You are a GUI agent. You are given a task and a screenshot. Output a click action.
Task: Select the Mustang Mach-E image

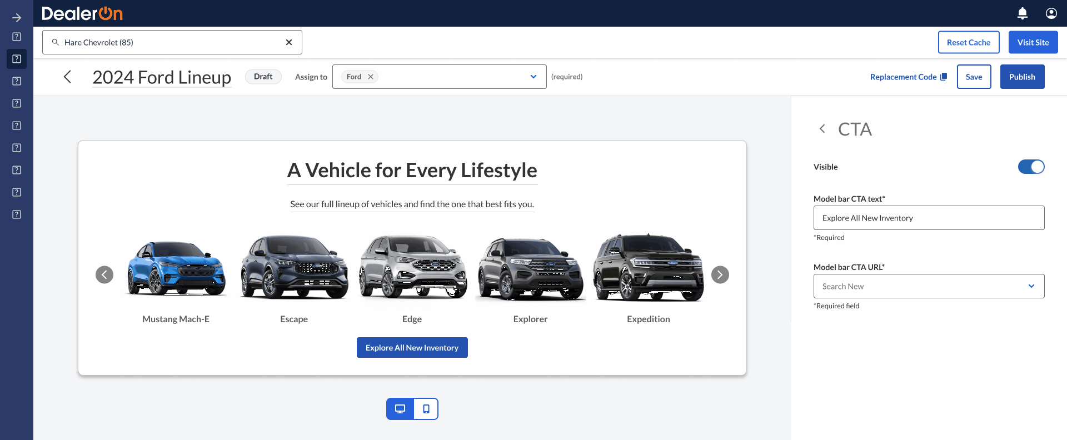176,269
